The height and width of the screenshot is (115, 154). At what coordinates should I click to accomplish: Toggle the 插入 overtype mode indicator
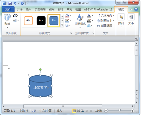click(x=59, y=111)
